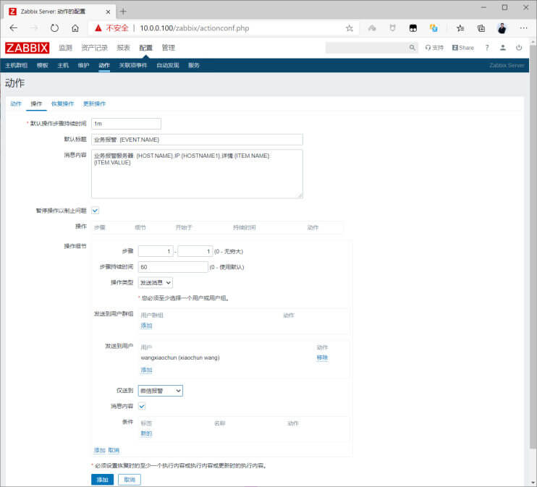
Task: Go to 主机群组 submenu
Action: (16, 65)
